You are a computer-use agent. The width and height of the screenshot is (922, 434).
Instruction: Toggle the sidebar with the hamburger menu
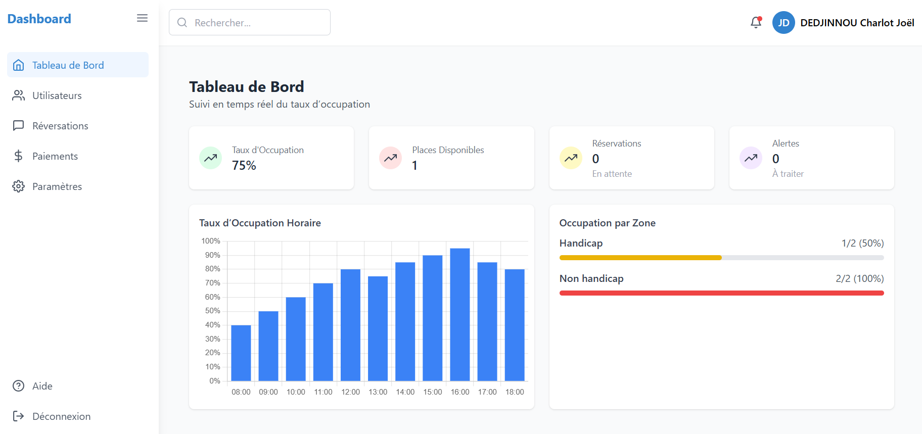(142, 18)
